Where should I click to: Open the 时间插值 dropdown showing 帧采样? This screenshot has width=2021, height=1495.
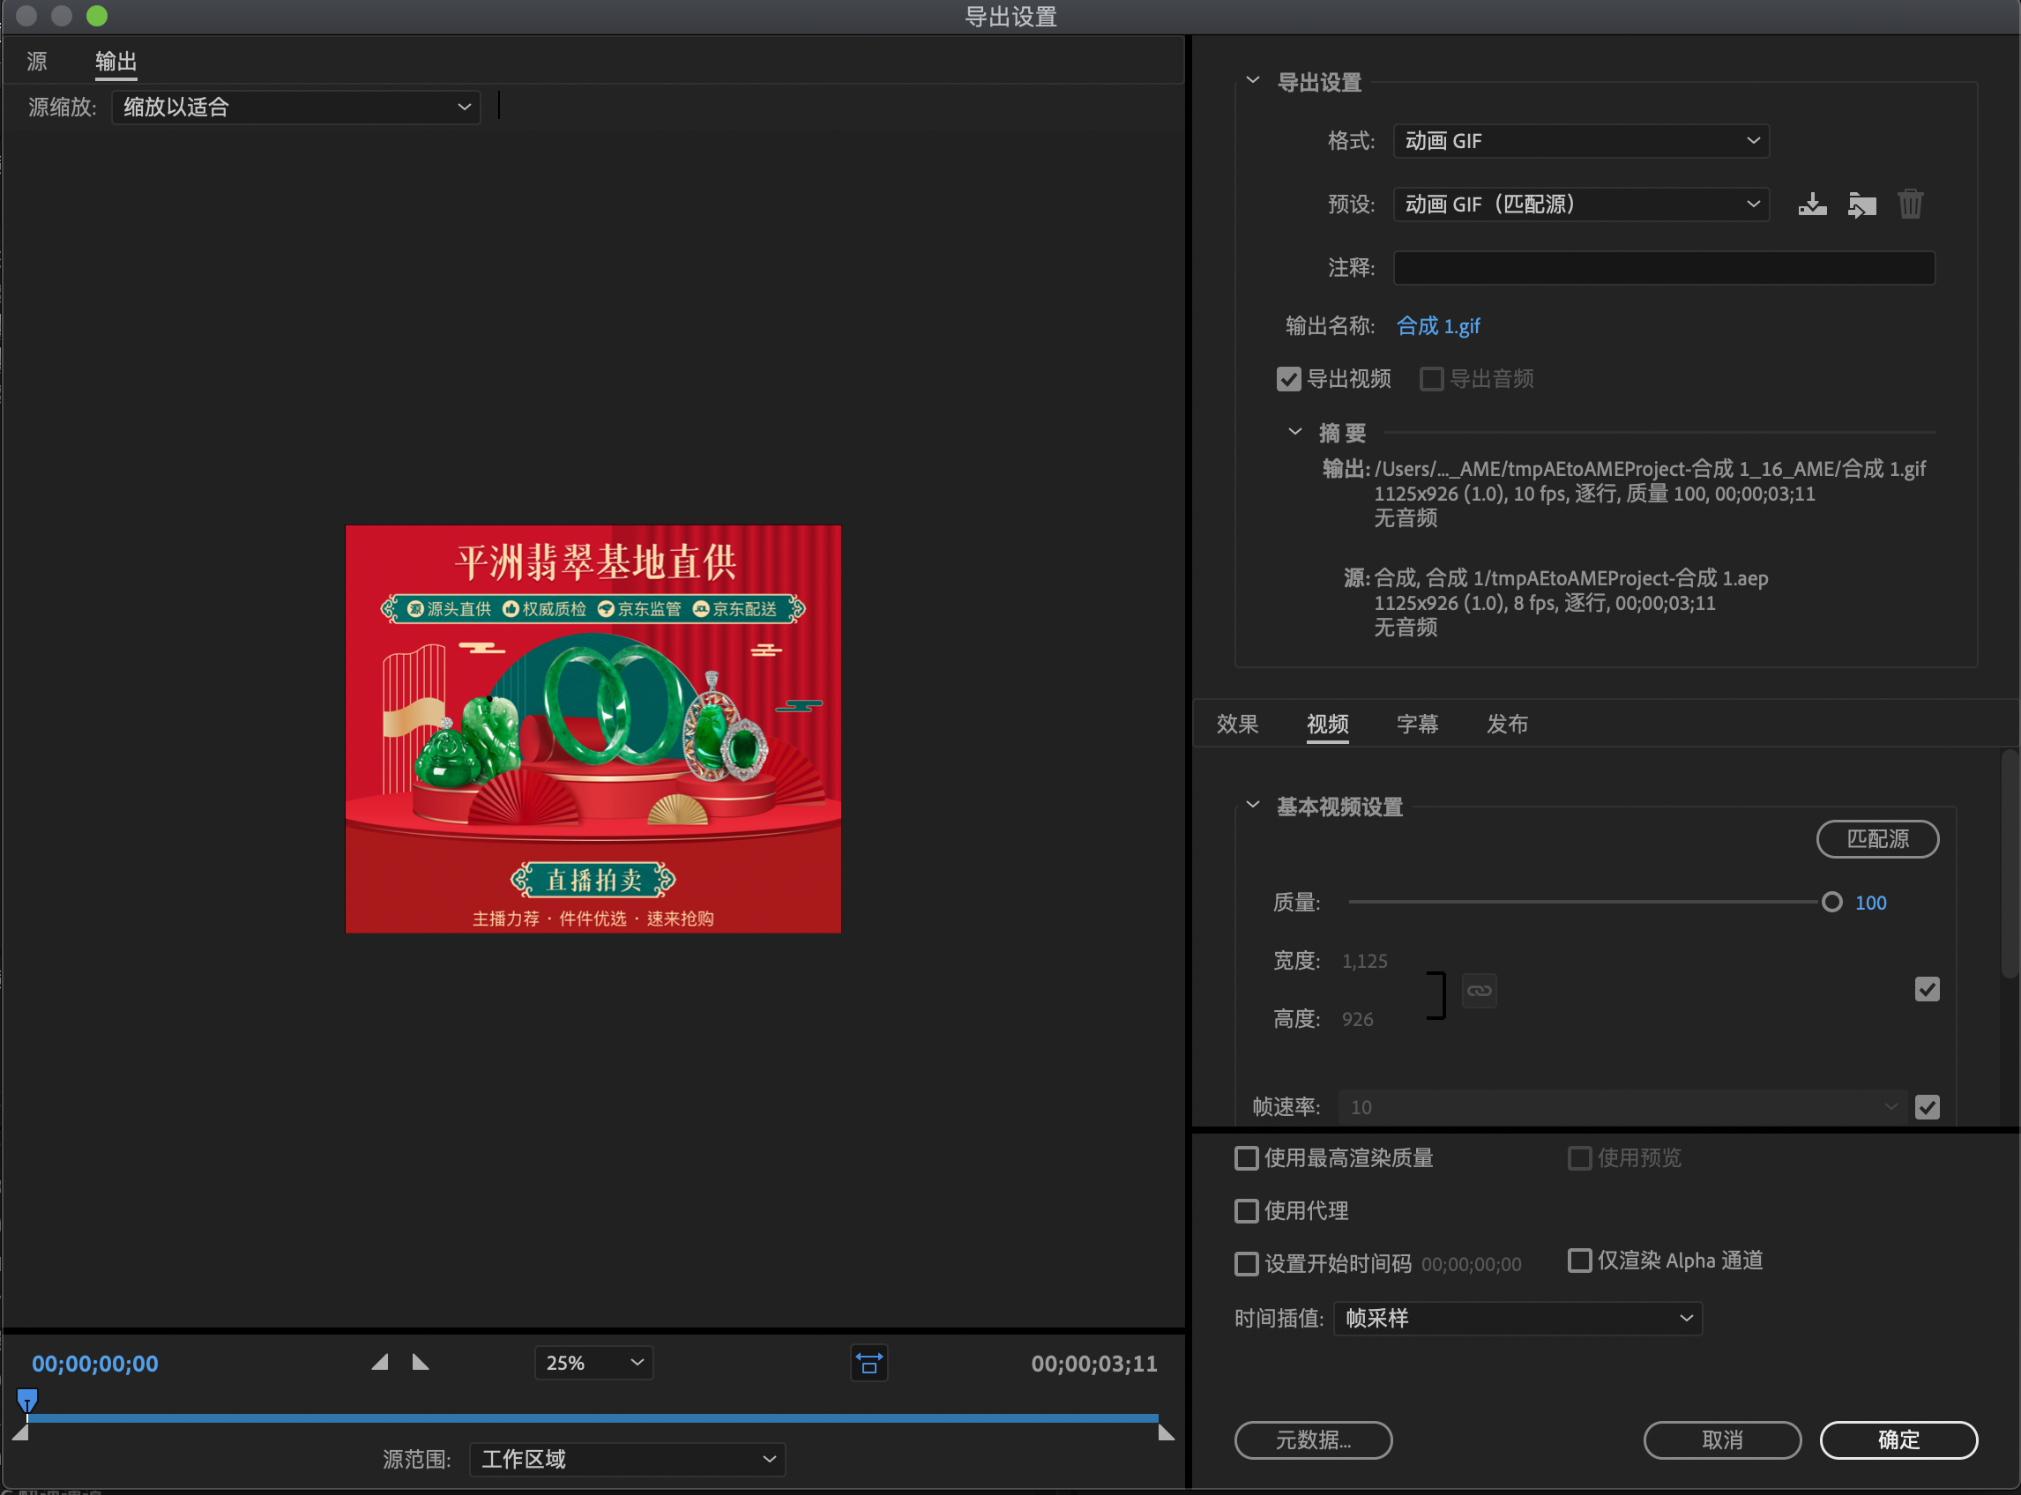click(1518, 1319)
